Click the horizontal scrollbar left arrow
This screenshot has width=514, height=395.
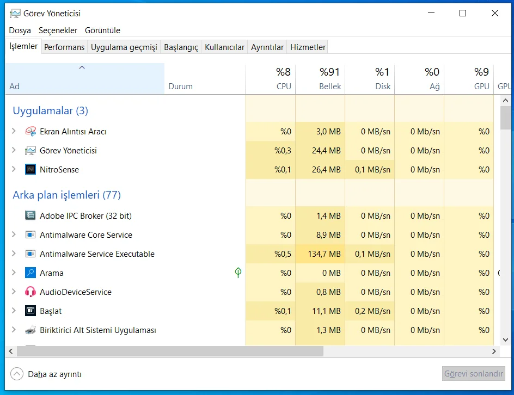pos(11,351)
